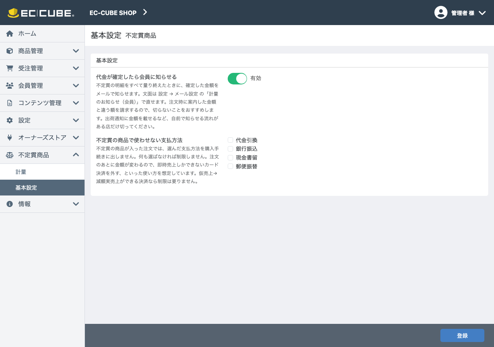This screenshot has width=494, height=347.
Task: Click the home icon in sidebar
Action: pyautogui.click(x=10, y=34)
